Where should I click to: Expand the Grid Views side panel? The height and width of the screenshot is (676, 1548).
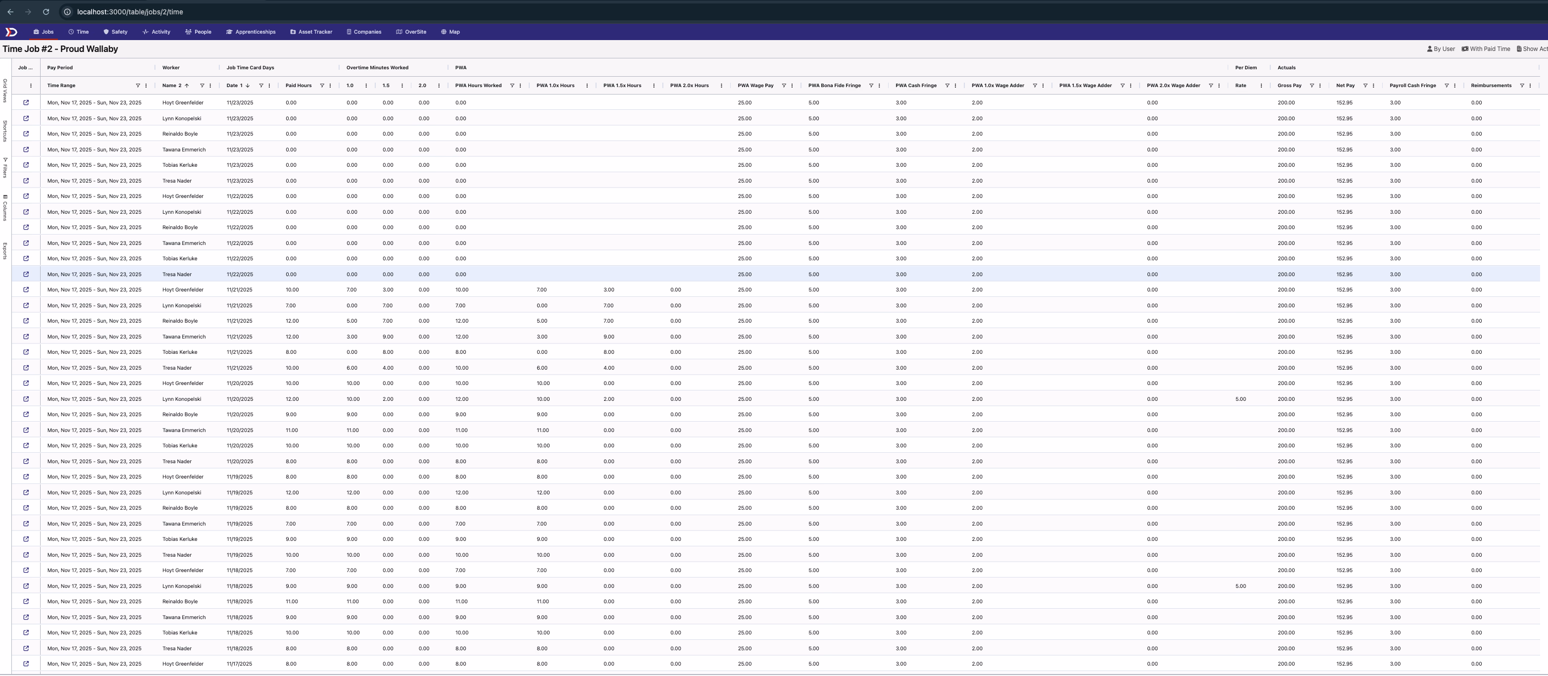pos(5,90)
